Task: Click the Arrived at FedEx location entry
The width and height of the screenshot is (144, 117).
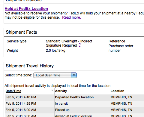Action: pyautogui.click(x=73, y=116)
